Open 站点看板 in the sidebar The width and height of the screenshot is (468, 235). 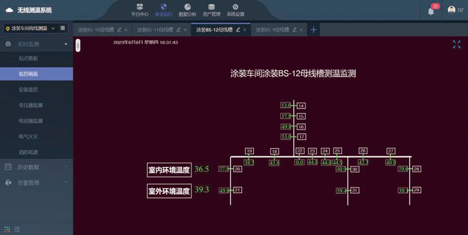click(36, 58)
